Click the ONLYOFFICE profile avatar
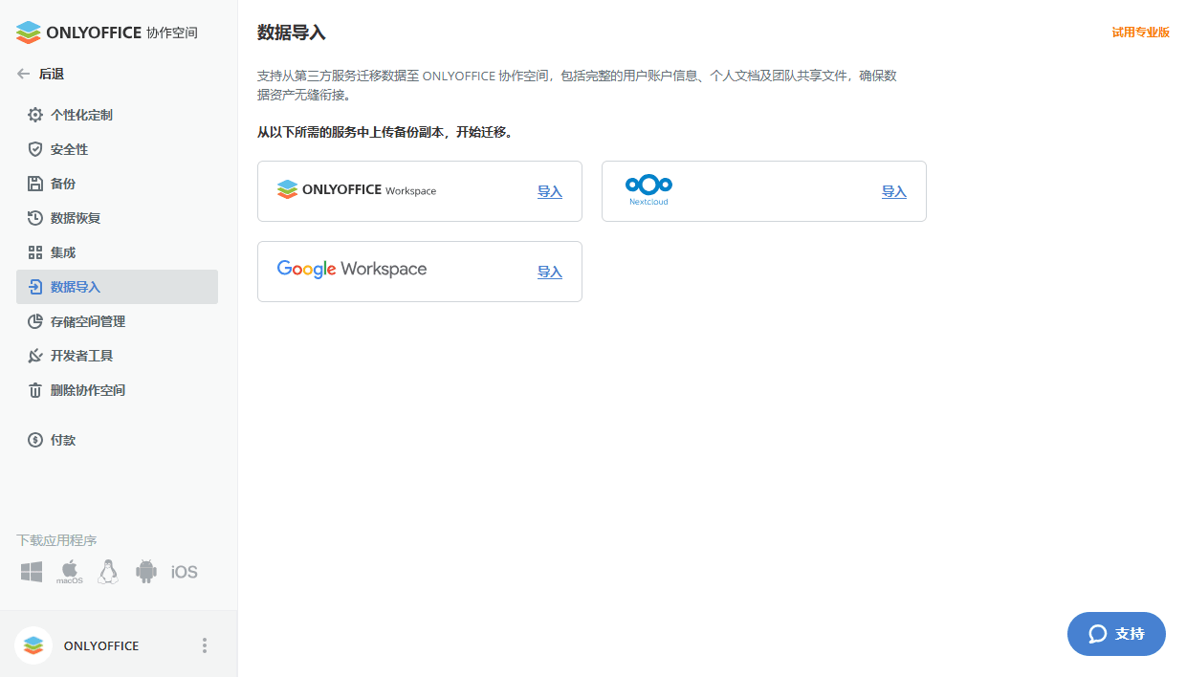The height and width of the screenshot is (677, 1186). coord(33,645)
